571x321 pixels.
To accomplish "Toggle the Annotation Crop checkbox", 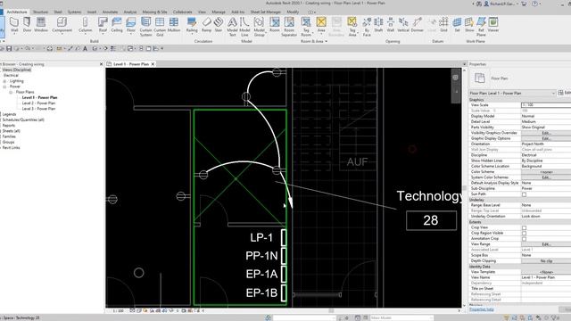I will pos(524,239).
